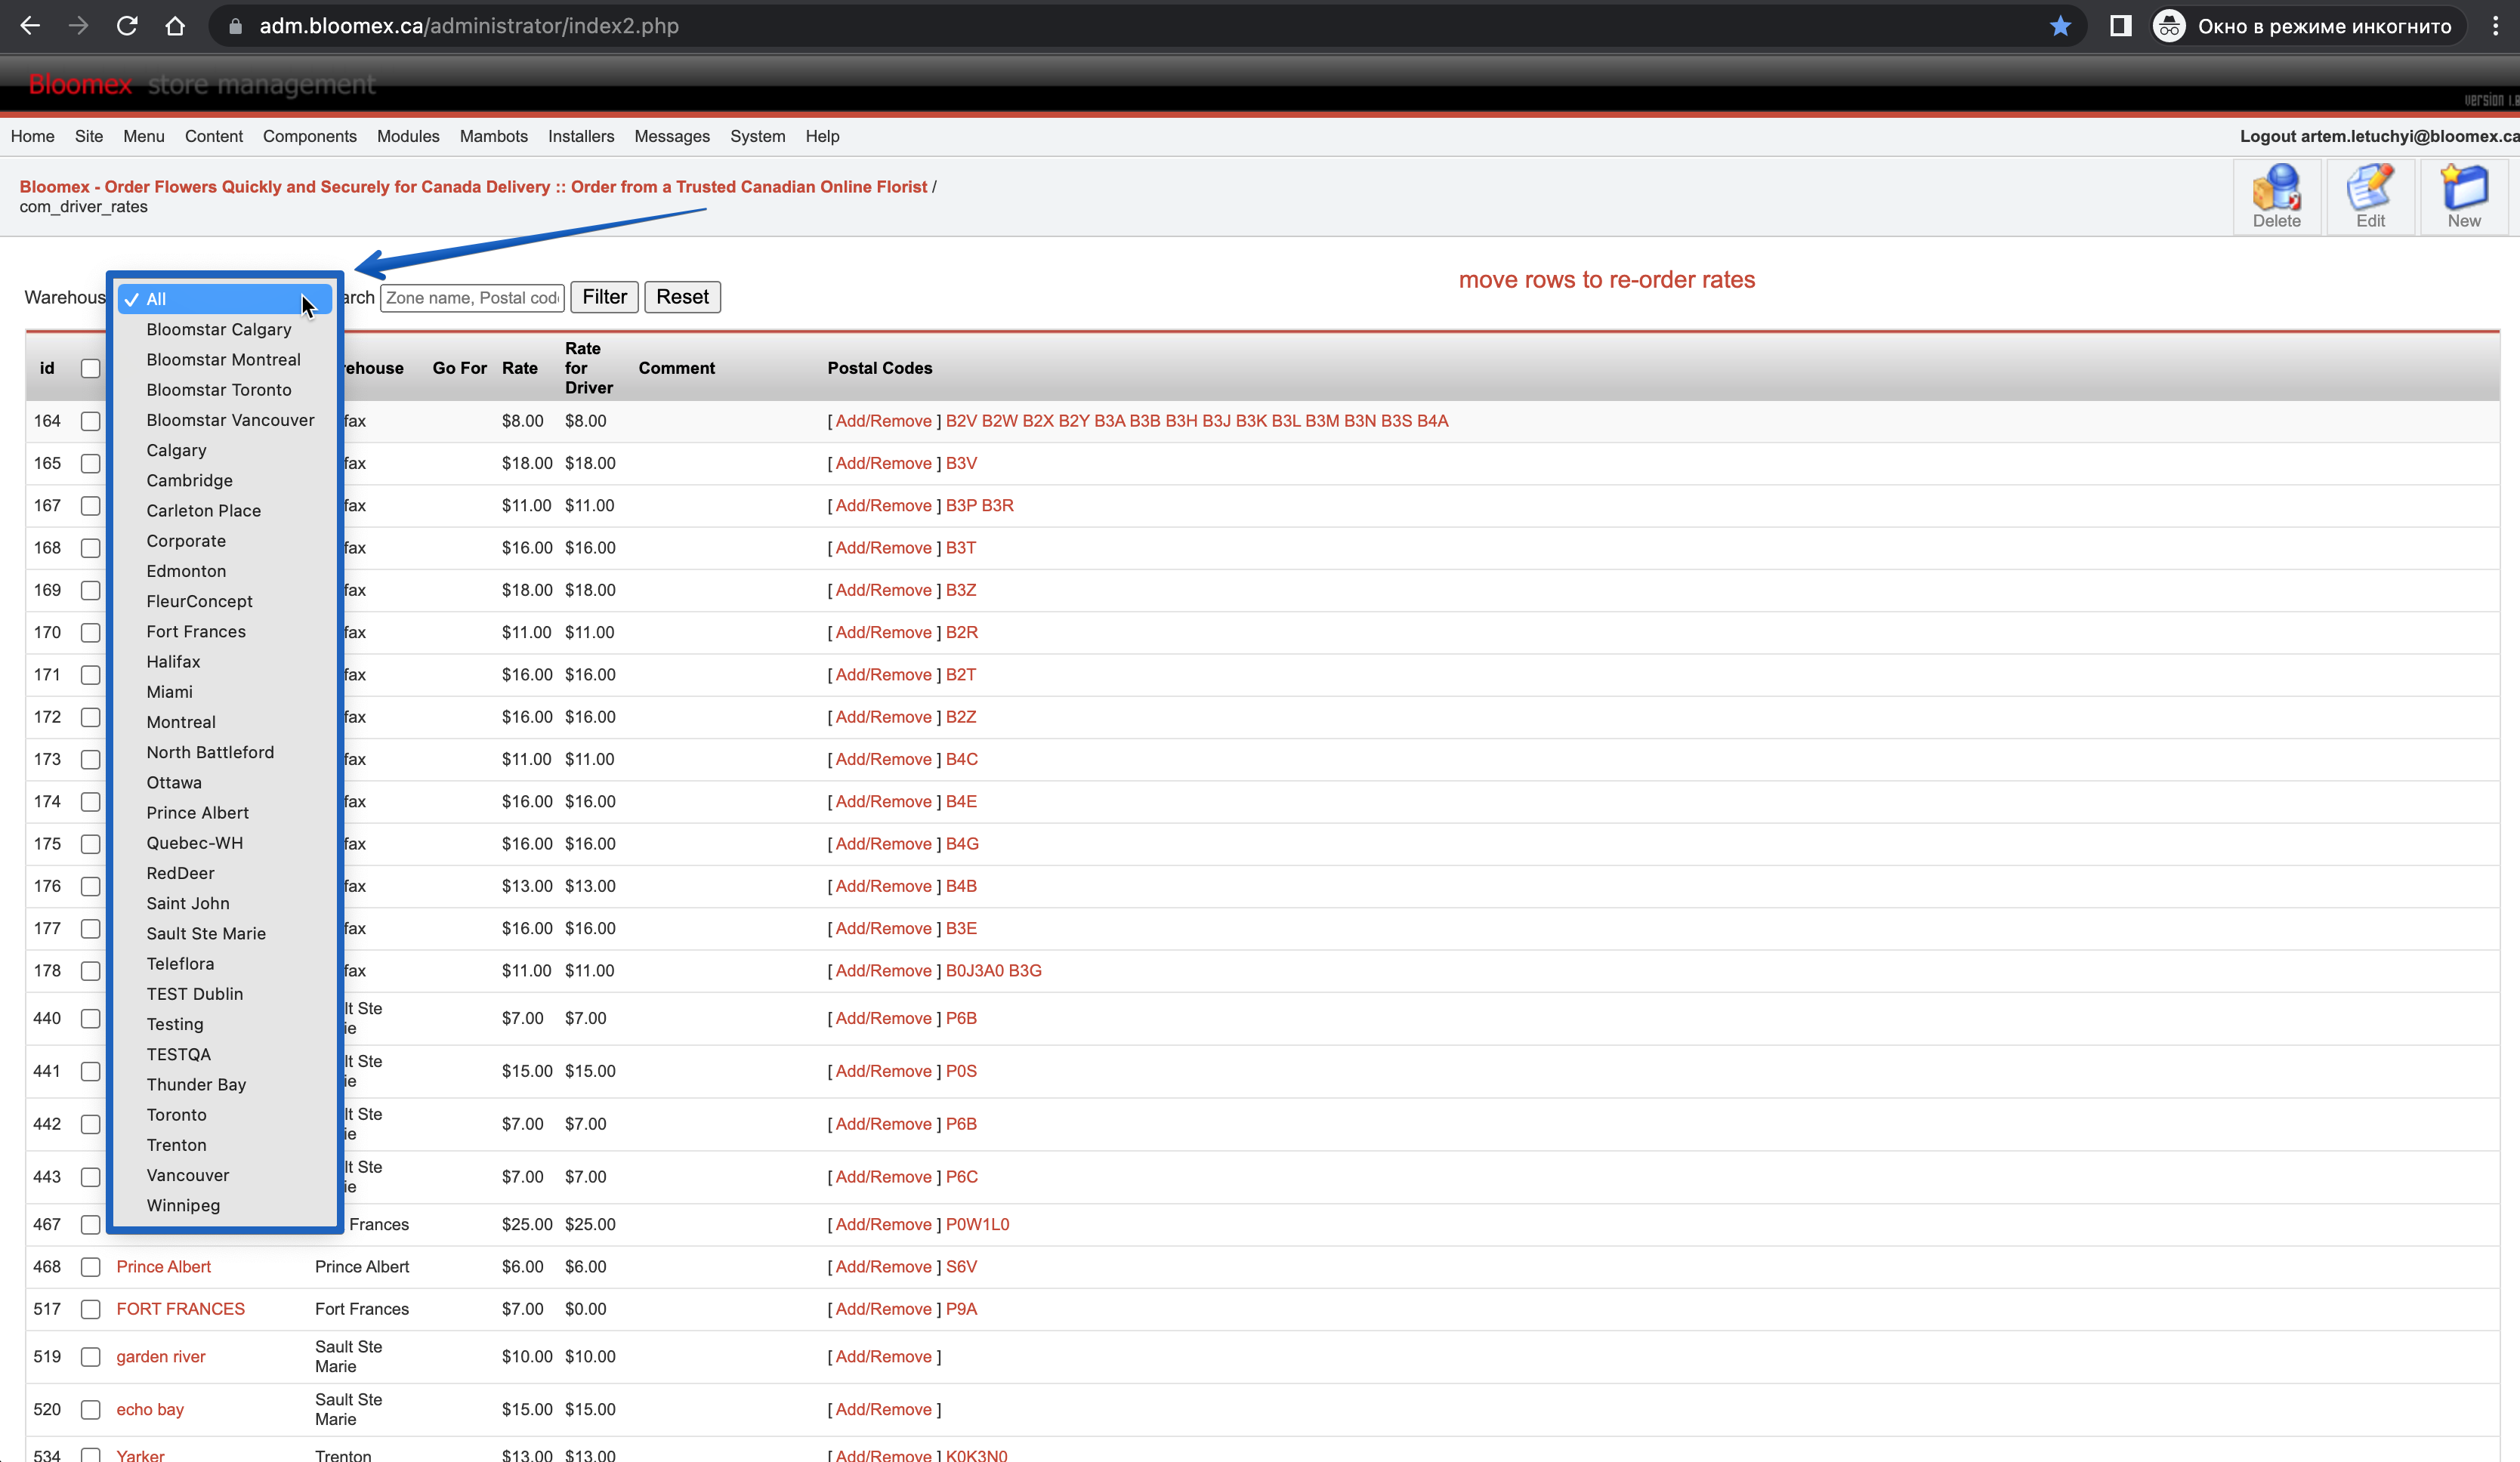Click Add/Remove link for row 165

pos(884,464)
